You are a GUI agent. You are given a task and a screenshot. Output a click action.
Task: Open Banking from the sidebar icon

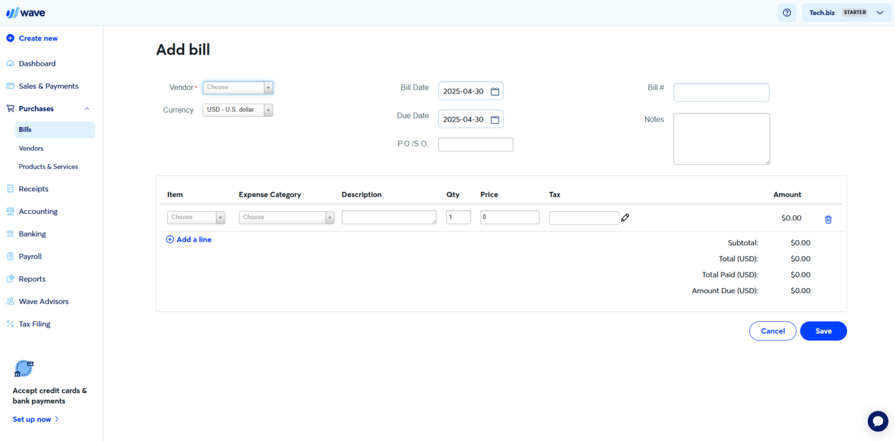[x=9, y=233]
